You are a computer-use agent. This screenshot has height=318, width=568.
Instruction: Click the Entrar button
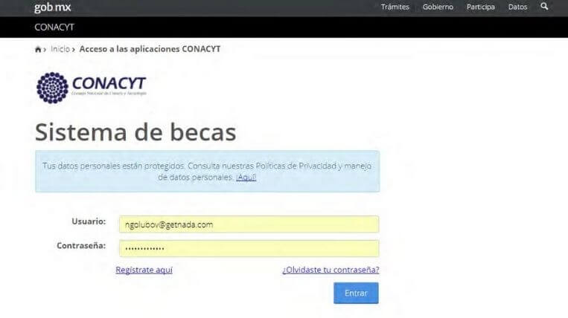pos(356,293)
